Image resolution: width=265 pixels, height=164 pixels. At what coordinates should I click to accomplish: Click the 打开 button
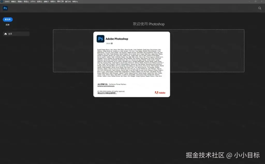coord(8,25)
